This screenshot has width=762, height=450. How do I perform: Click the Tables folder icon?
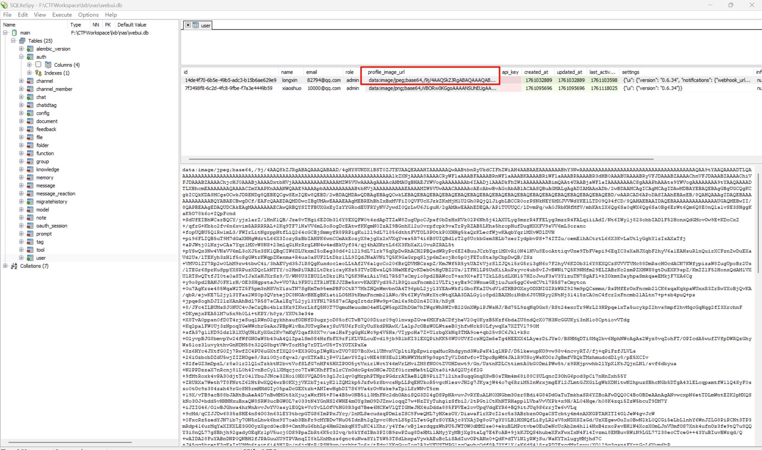pyautogui.click(x=22, y=41)
